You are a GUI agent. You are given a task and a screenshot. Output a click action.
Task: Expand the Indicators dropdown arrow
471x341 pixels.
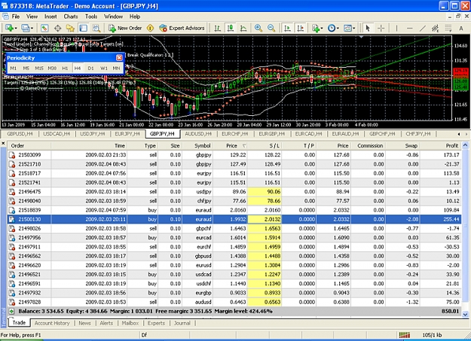pos(322,29)
